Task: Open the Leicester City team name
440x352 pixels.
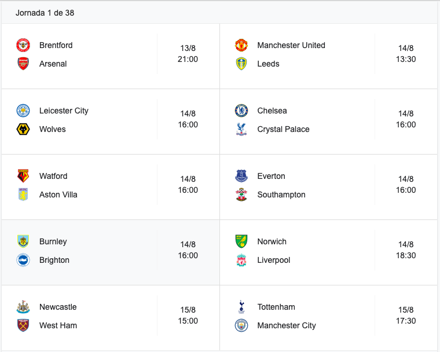Action: (64, 111)
